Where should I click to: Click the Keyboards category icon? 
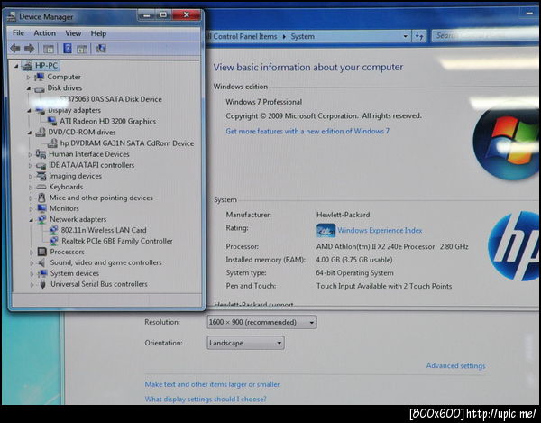click(41, 187)
